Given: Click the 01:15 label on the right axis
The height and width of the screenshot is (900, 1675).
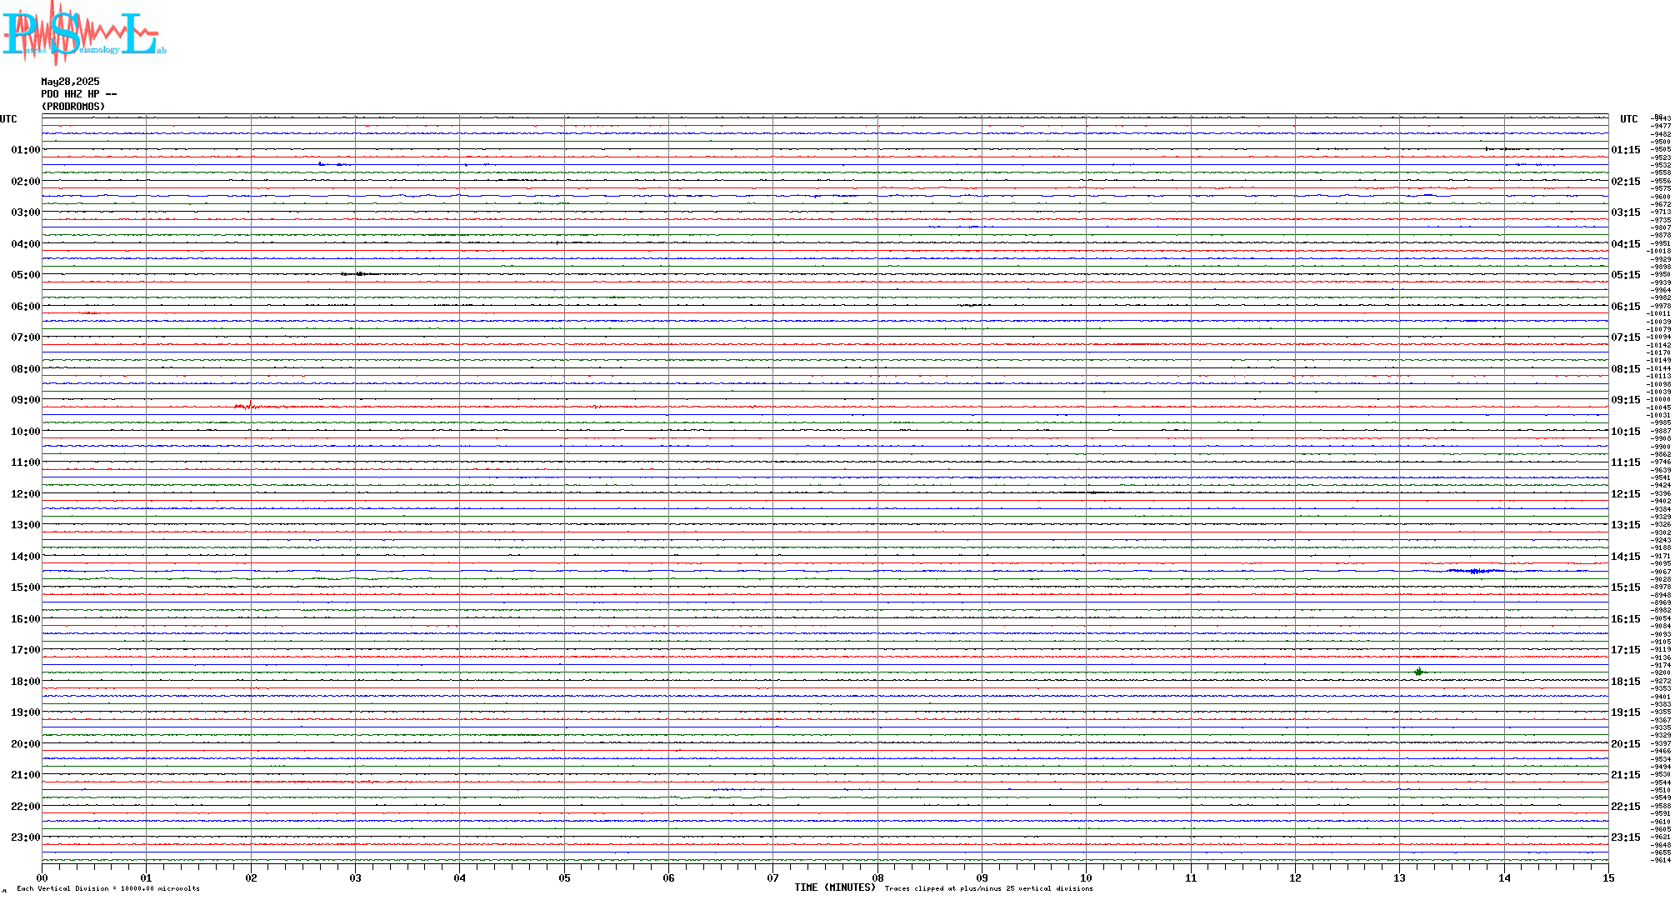Looking at the screenshot, I should [1626, 150].
